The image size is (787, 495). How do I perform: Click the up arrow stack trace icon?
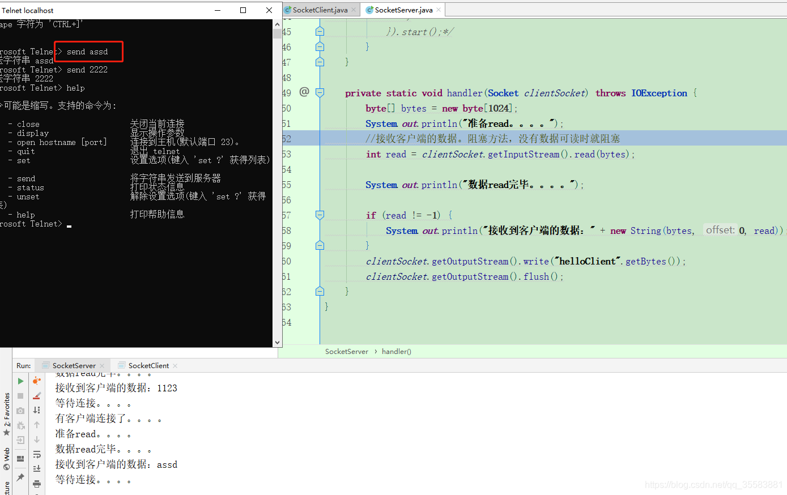click(37, 425)
